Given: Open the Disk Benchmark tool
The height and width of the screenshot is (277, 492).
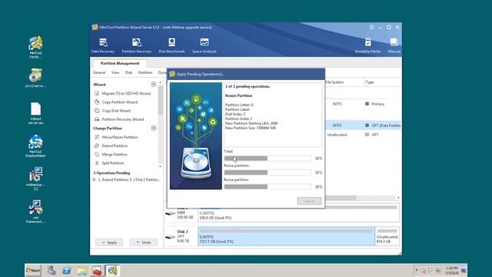Looking at the screenshot, I should click(171, 45).
